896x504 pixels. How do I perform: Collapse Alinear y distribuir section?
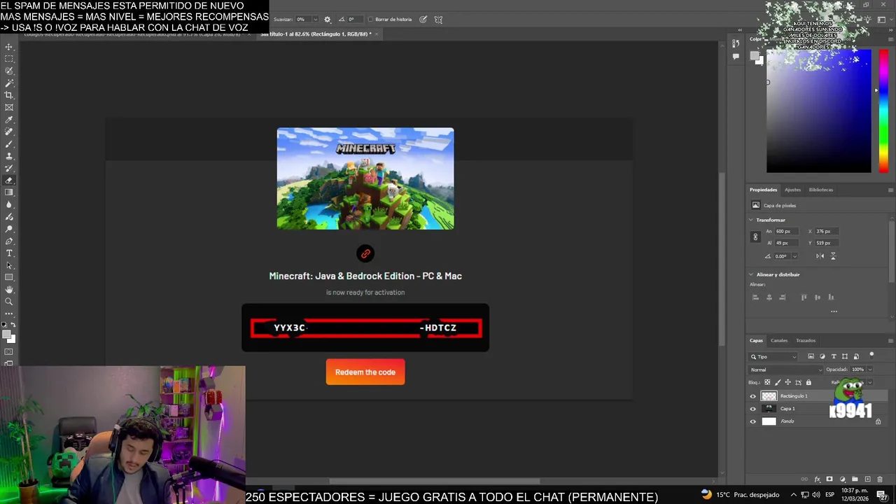(751, 274)
